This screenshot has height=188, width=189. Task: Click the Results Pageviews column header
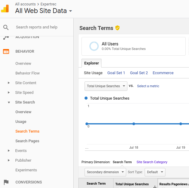(x=174, y=184)
